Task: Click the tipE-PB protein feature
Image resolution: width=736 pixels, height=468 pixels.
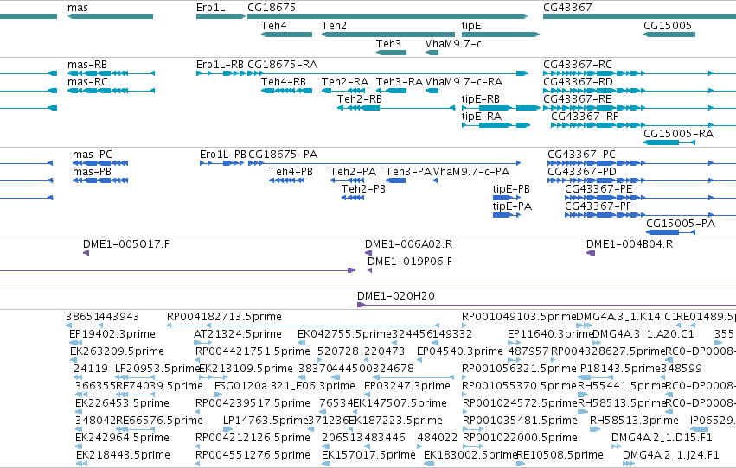Action: pos(507,198)
